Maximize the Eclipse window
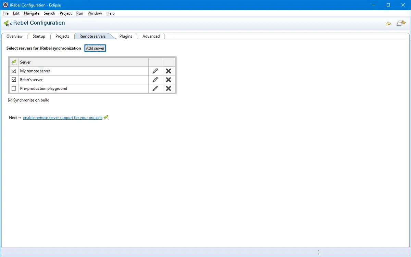Viewport: 411px width, 257px height. (x=388, y=5)
